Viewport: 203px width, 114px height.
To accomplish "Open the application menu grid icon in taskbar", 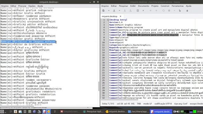I will point(2,111).
